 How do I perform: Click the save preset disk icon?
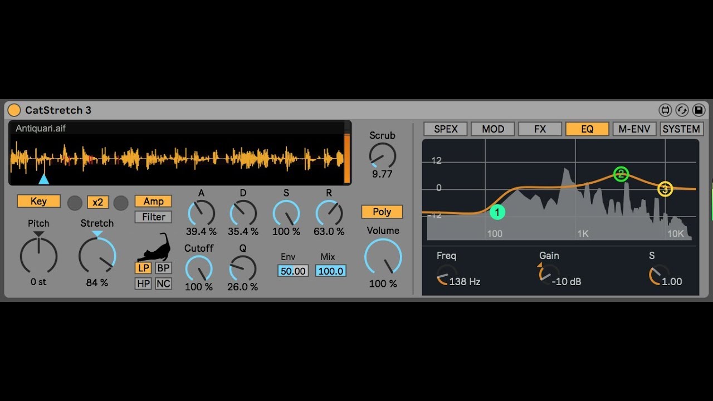click(x=699, y=110)
